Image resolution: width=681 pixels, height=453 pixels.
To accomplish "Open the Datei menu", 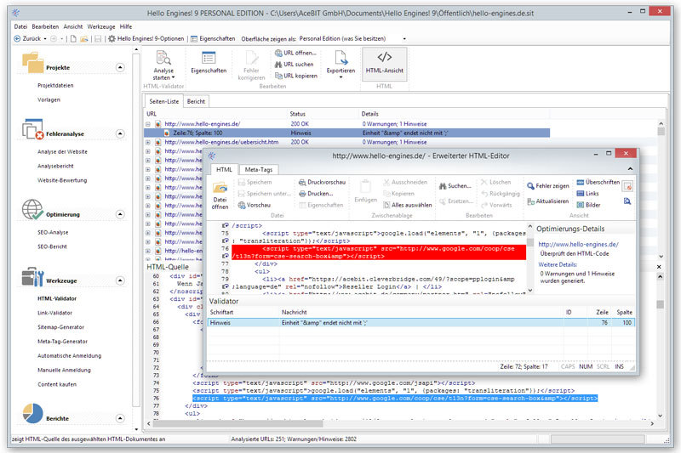I will click(x=20, y=26).
